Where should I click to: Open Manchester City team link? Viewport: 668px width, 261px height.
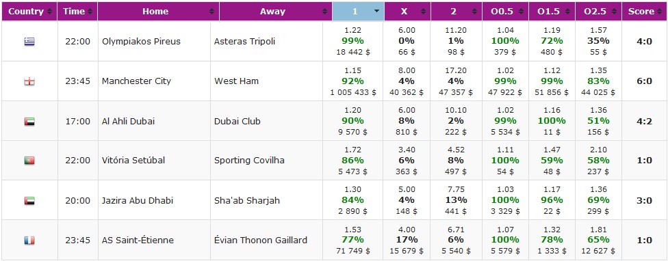[x=136, y=81]
